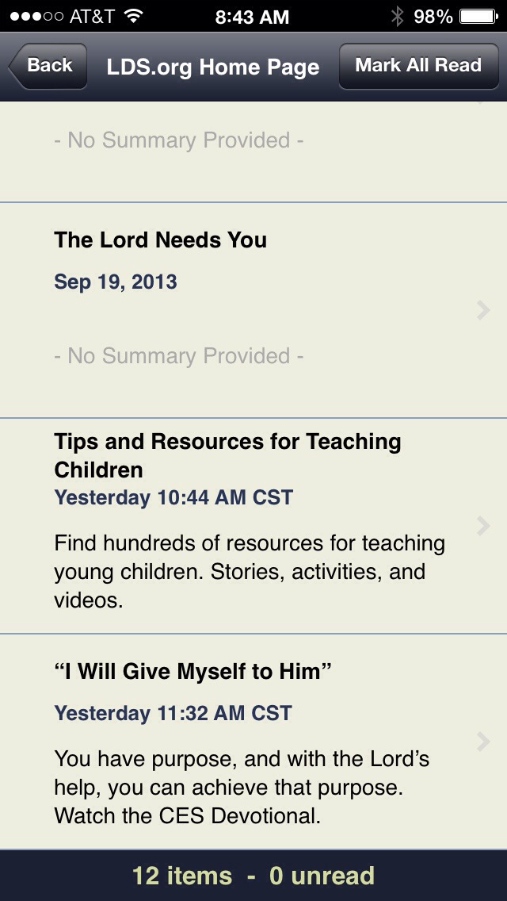The image size is (507, 901).
Task: Tap the 8:43 AM clock
Action: pos(252,17)
